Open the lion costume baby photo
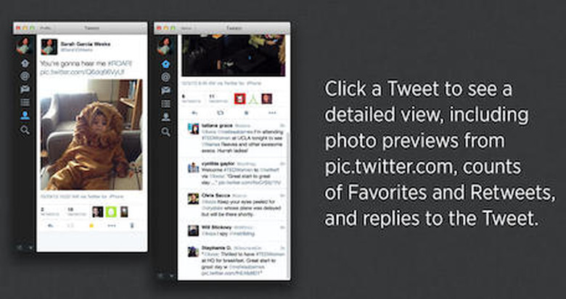 pyautogui.click(x=91, y=135)
